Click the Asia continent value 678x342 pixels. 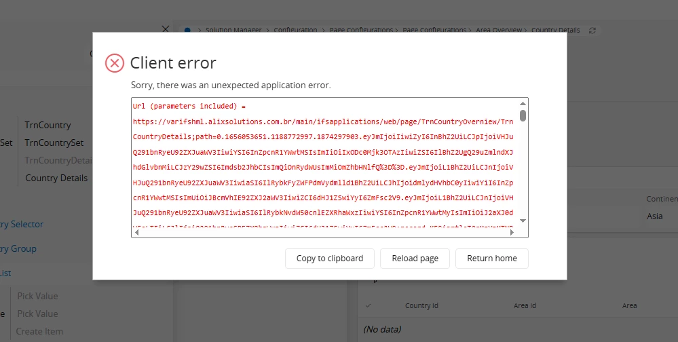point(655,216)
